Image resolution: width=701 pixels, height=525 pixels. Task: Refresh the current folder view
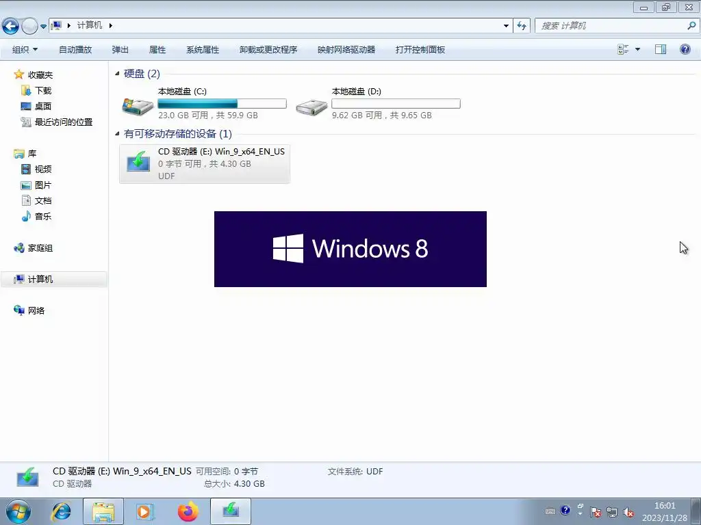521,26
